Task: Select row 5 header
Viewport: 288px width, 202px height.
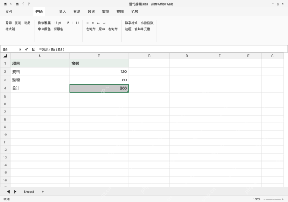Action: 5,97
